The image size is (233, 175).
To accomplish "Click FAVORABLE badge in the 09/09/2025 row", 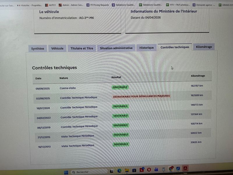I will pyautogui.click(x=120, y=87).
